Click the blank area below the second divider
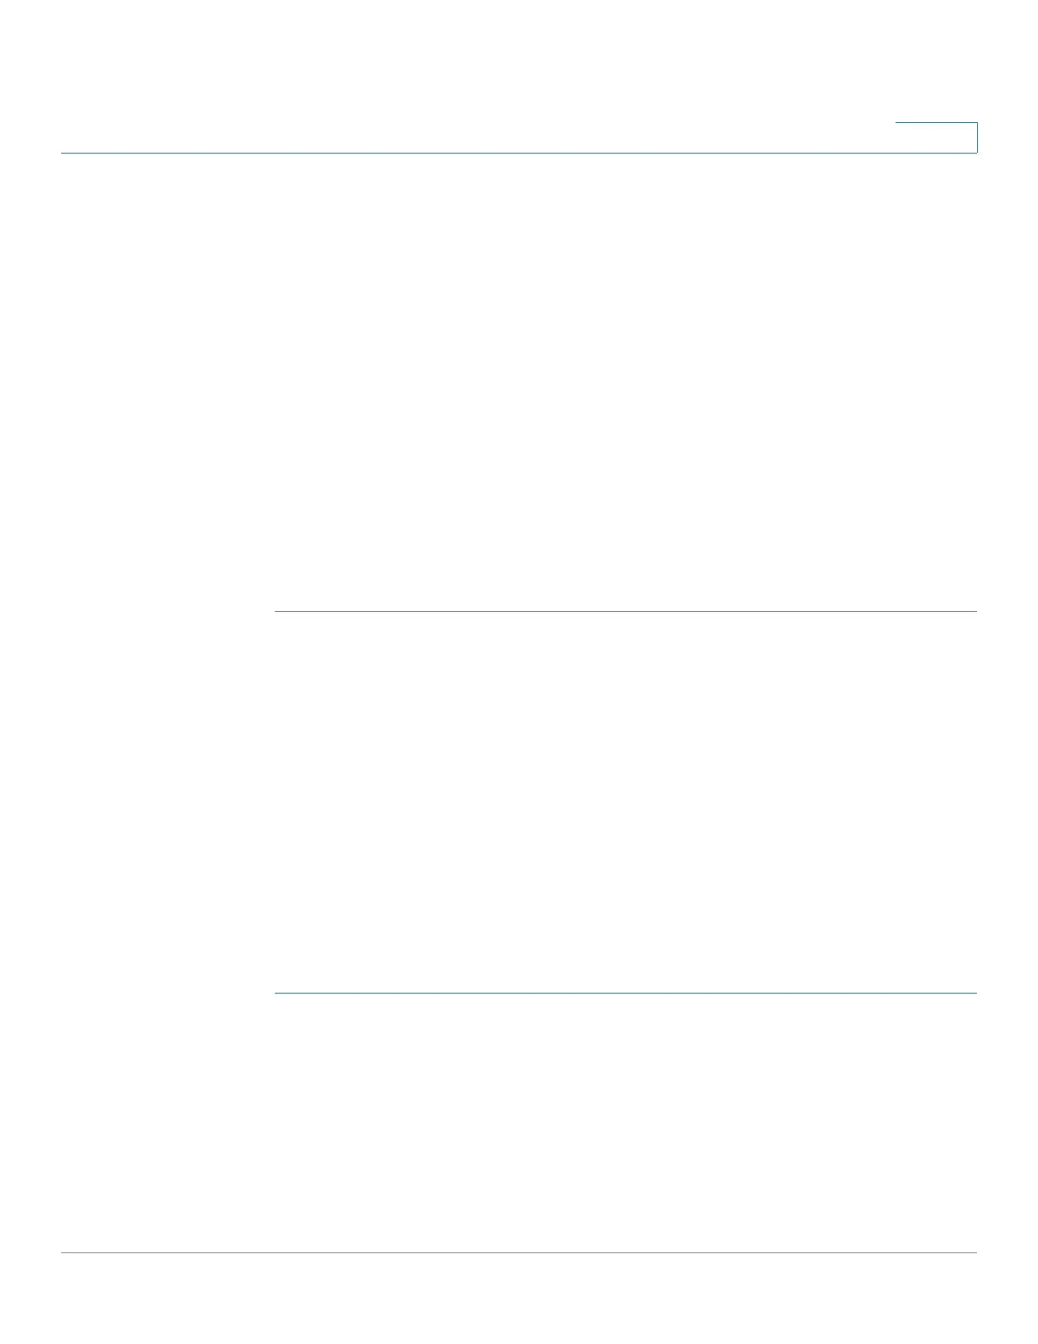1038x1344 pixels. [x=626, y=1122]
